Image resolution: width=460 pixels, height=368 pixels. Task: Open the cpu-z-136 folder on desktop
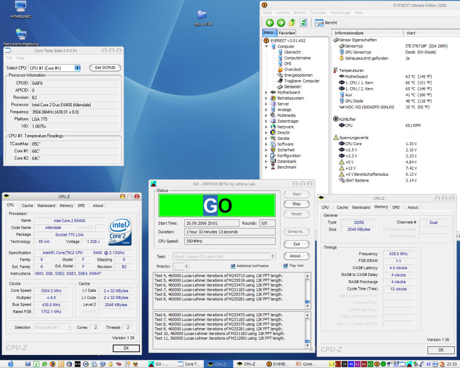click(203, 18)
